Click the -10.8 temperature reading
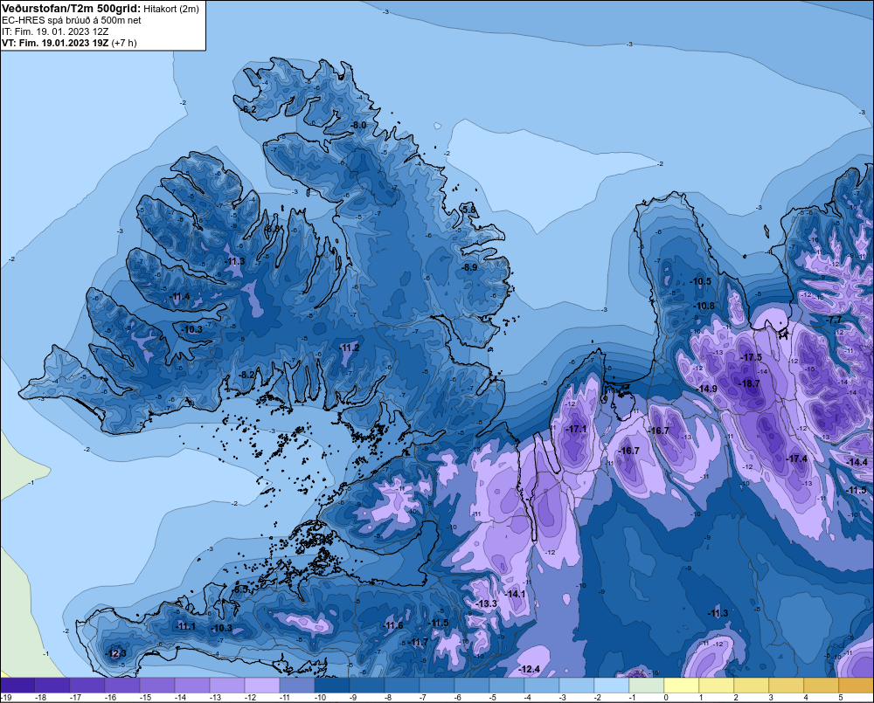The width and height of the screenshot is (874, 703). pos(704,306)
